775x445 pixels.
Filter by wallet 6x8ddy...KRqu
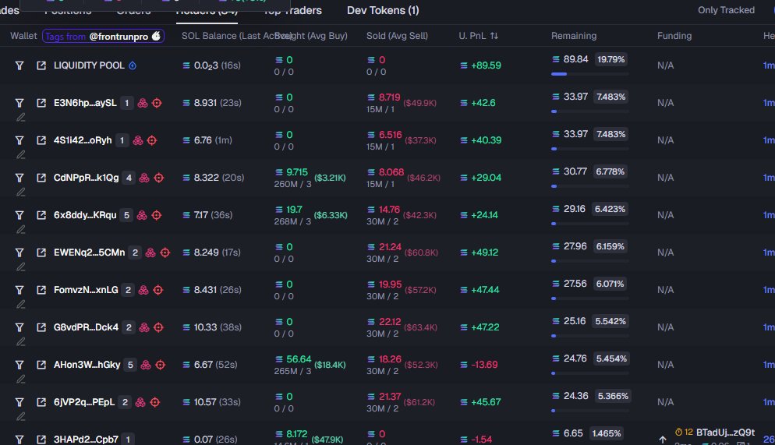(x=19, y=215)
